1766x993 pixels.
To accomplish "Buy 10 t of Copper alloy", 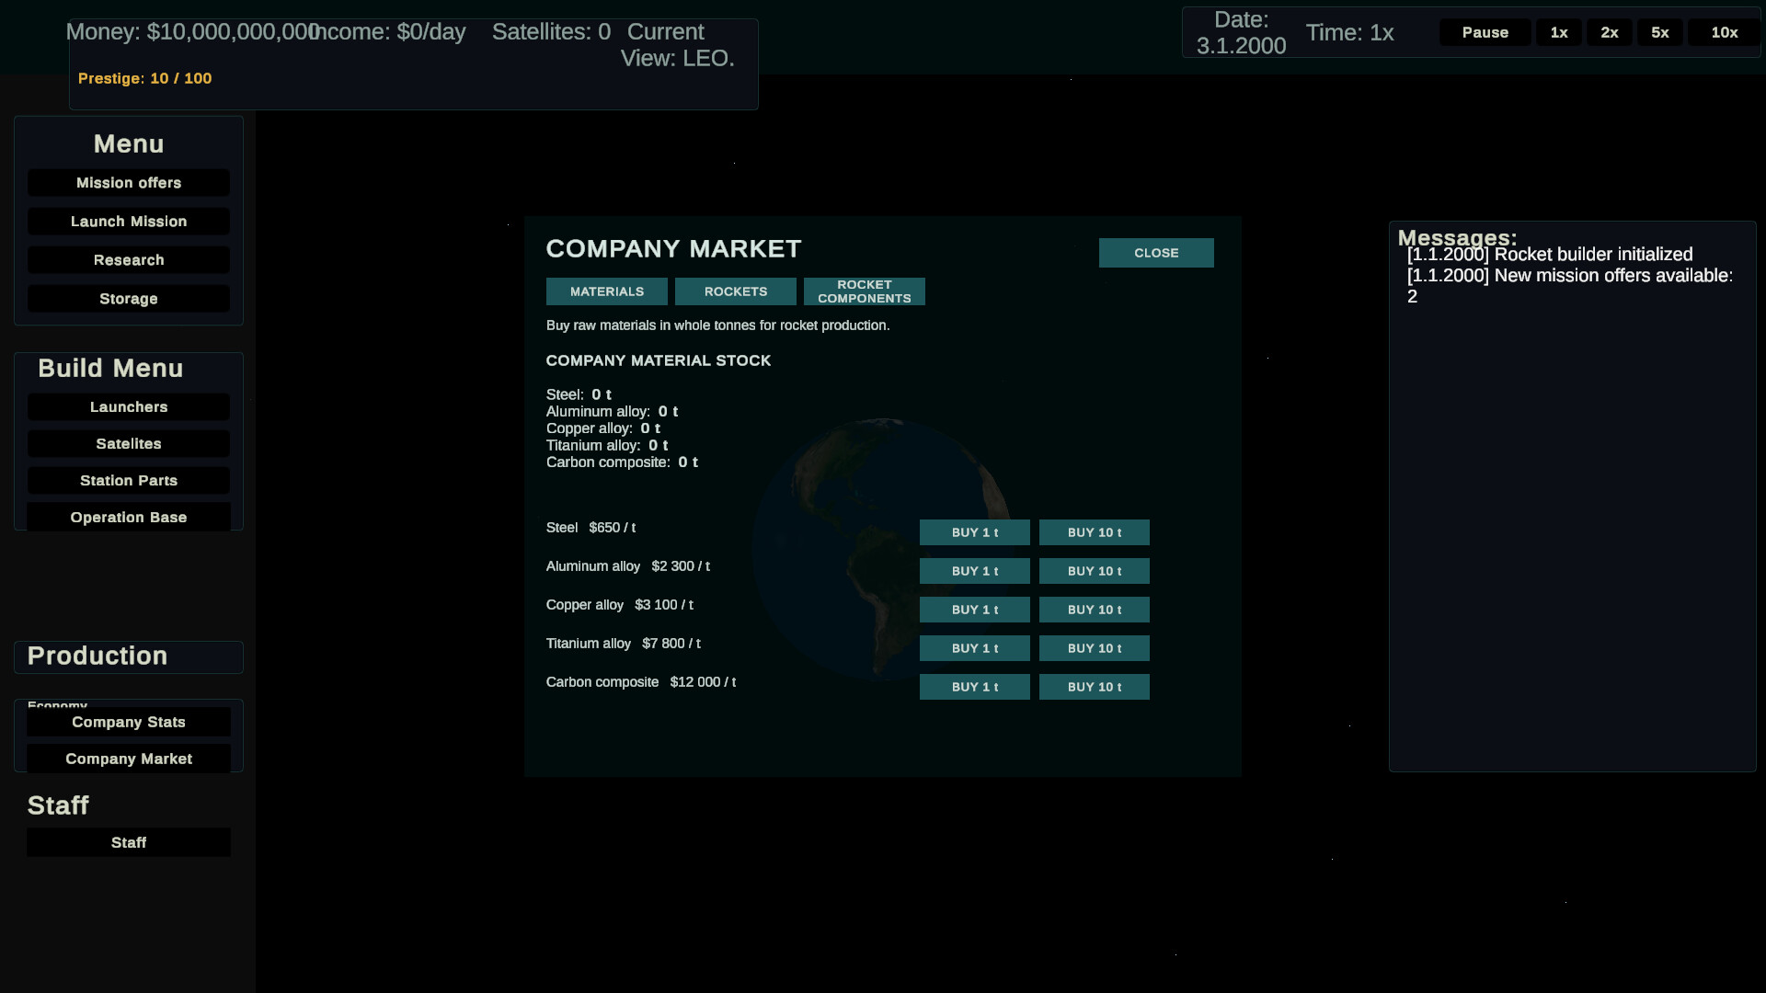I will tap(1095, 610).
